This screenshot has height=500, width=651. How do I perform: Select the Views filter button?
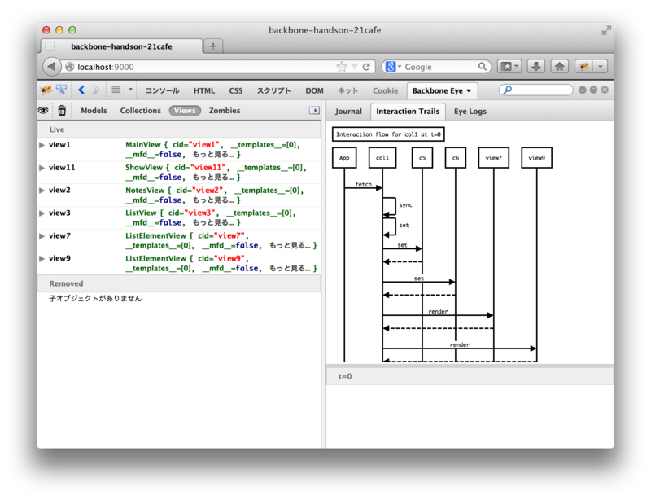pyautogui.click(x=185, y=111)
